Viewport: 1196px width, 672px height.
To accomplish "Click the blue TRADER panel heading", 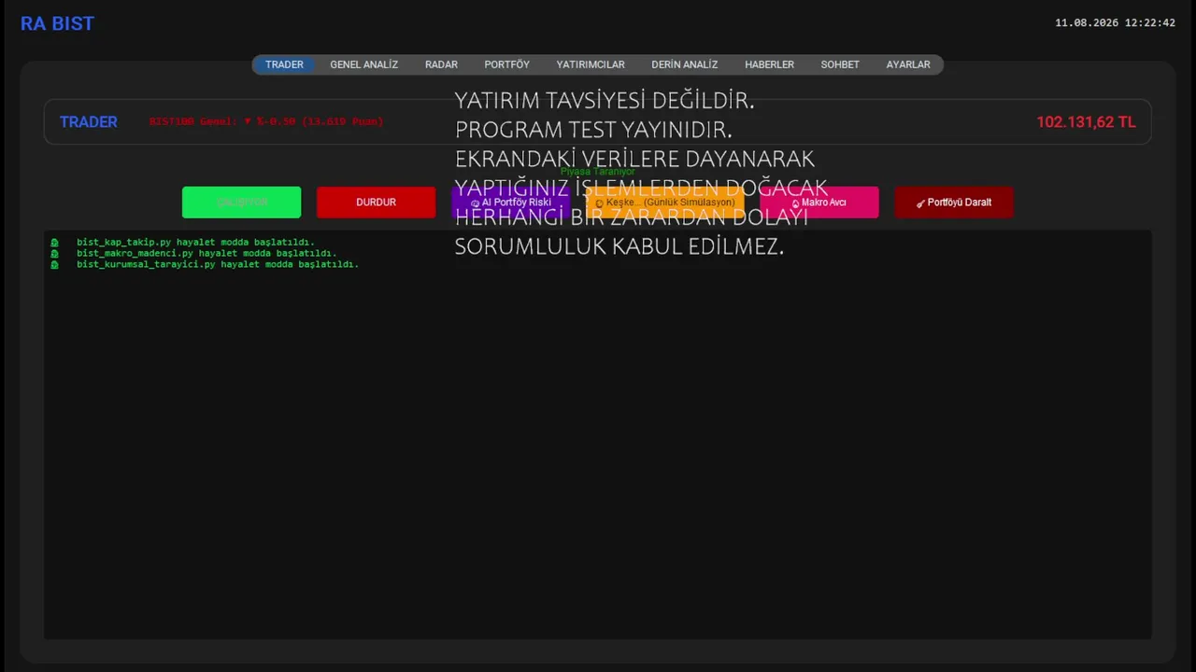I will click(89, 121).
